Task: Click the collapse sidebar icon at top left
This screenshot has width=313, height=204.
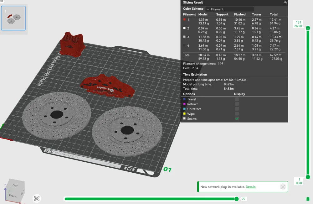Action: tap(2, 1)
